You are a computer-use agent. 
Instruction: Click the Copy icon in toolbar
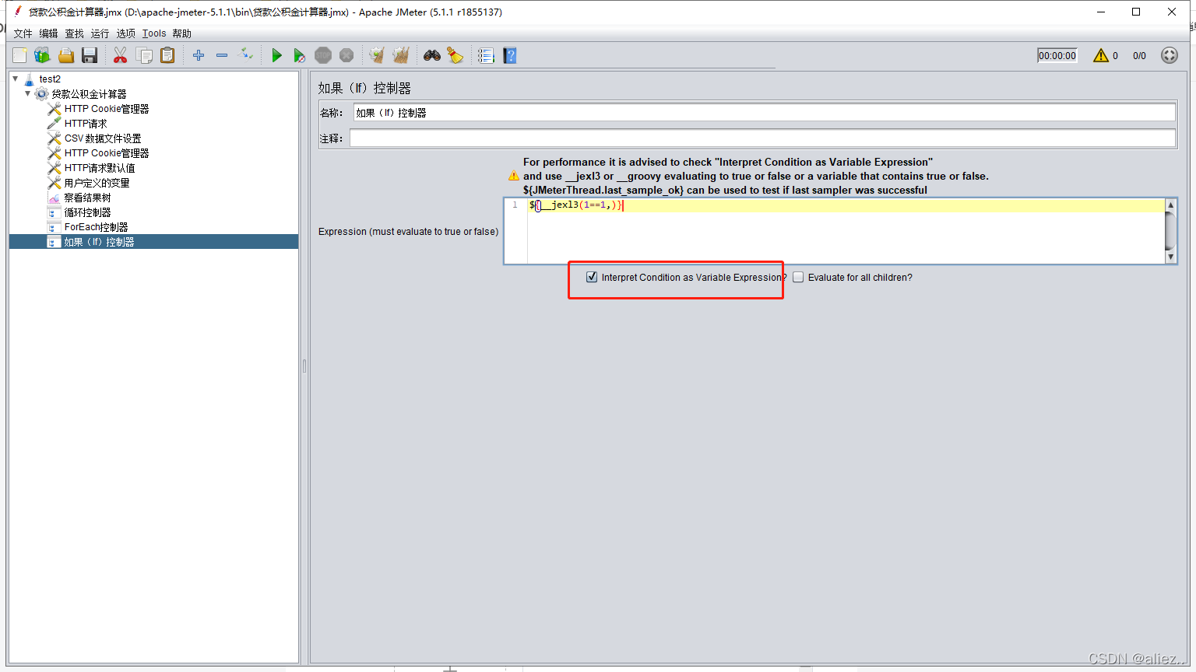[x=144, y=55]
